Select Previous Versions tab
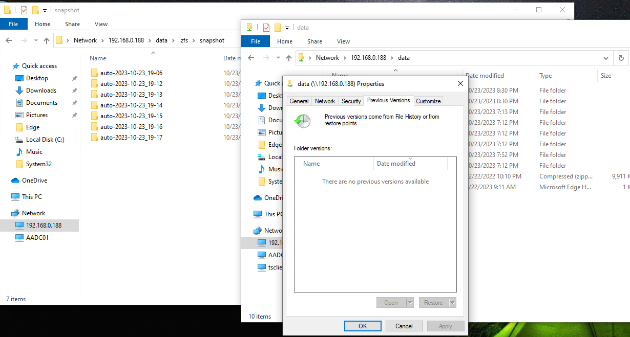Image resolution: width=630 pixels, height=337 pixels. pos(389,100)
